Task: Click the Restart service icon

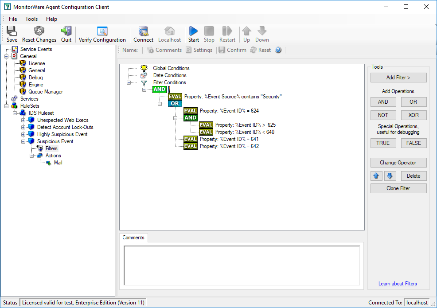Action: (227, 34)
